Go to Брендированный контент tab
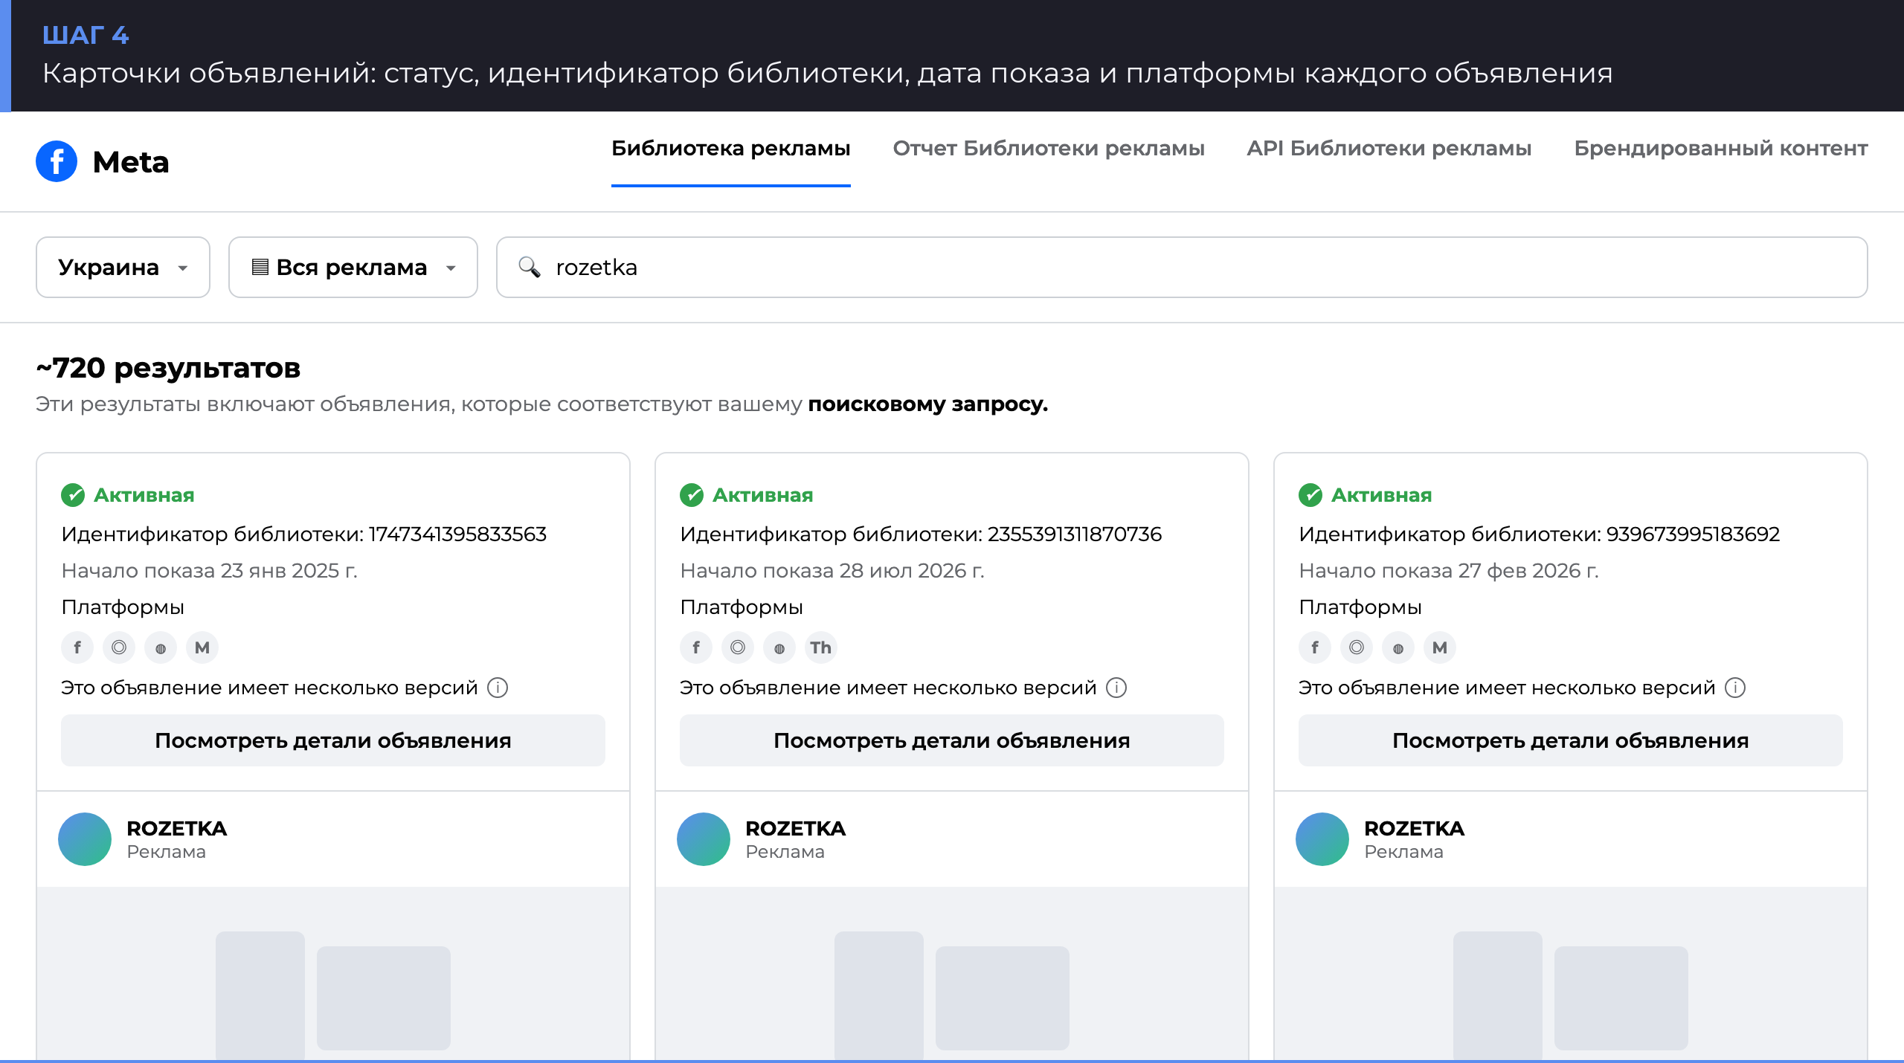This screenshot has width=1904, height=1063. tap(1721, 149)
